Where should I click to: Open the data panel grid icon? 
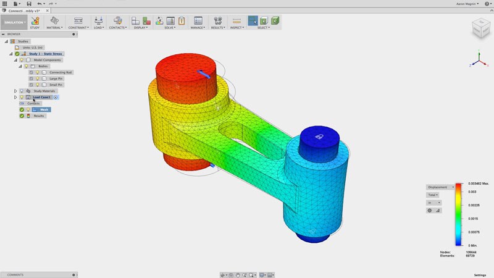(5, 4)
